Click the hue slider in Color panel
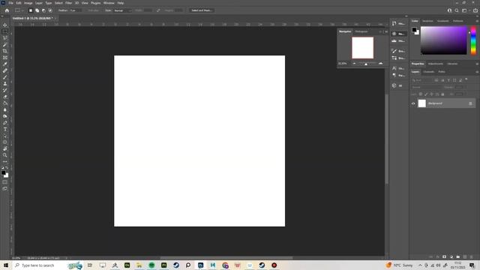The height and width of the screenshot is (270, 480). 473,40
